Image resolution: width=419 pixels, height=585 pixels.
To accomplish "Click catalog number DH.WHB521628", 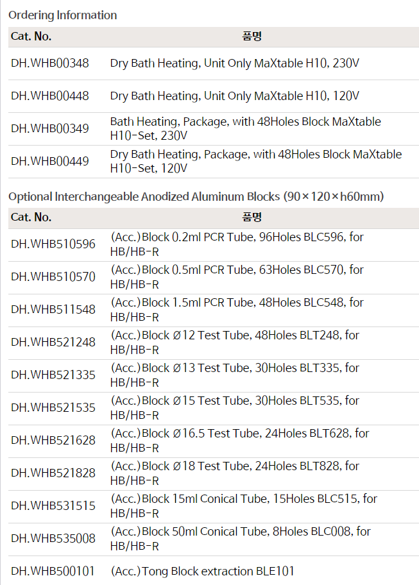I will point(53,441).
